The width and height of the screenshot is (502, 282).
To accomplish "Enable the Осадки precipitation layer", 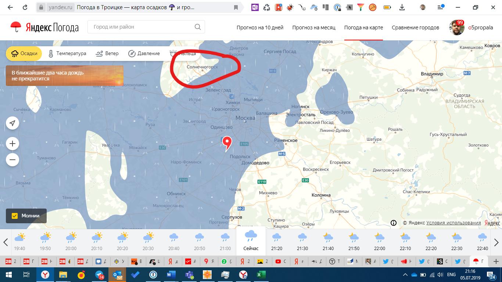I will 24,53.
